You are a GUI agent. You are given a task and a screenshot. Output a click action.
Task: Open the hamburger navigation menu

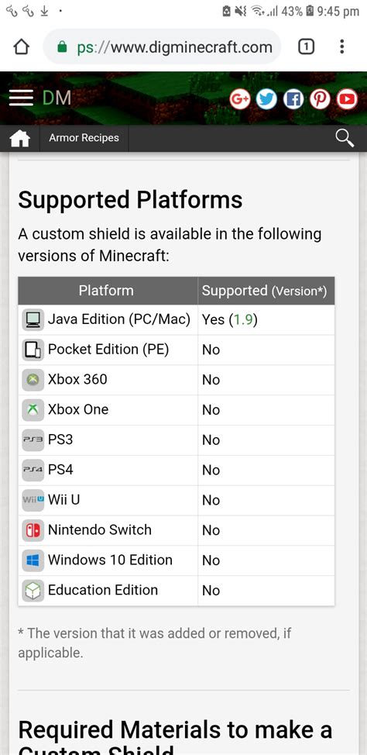click(x=21, y=98)
